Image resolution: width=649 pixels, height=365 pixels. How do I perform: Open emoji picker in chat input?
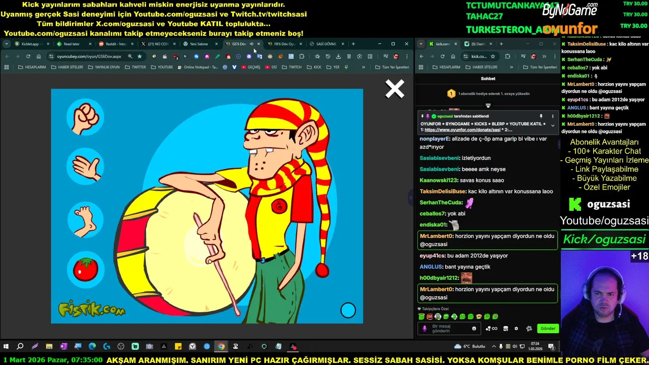474,328
